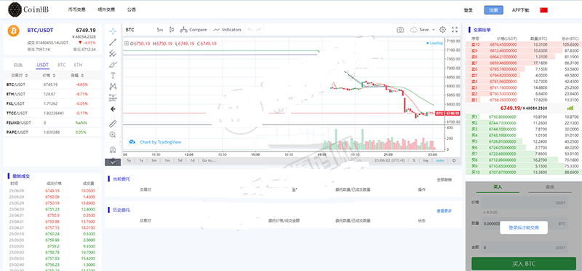
Task: Open the 5m interval dropdown
Action: tap(160, 30)
